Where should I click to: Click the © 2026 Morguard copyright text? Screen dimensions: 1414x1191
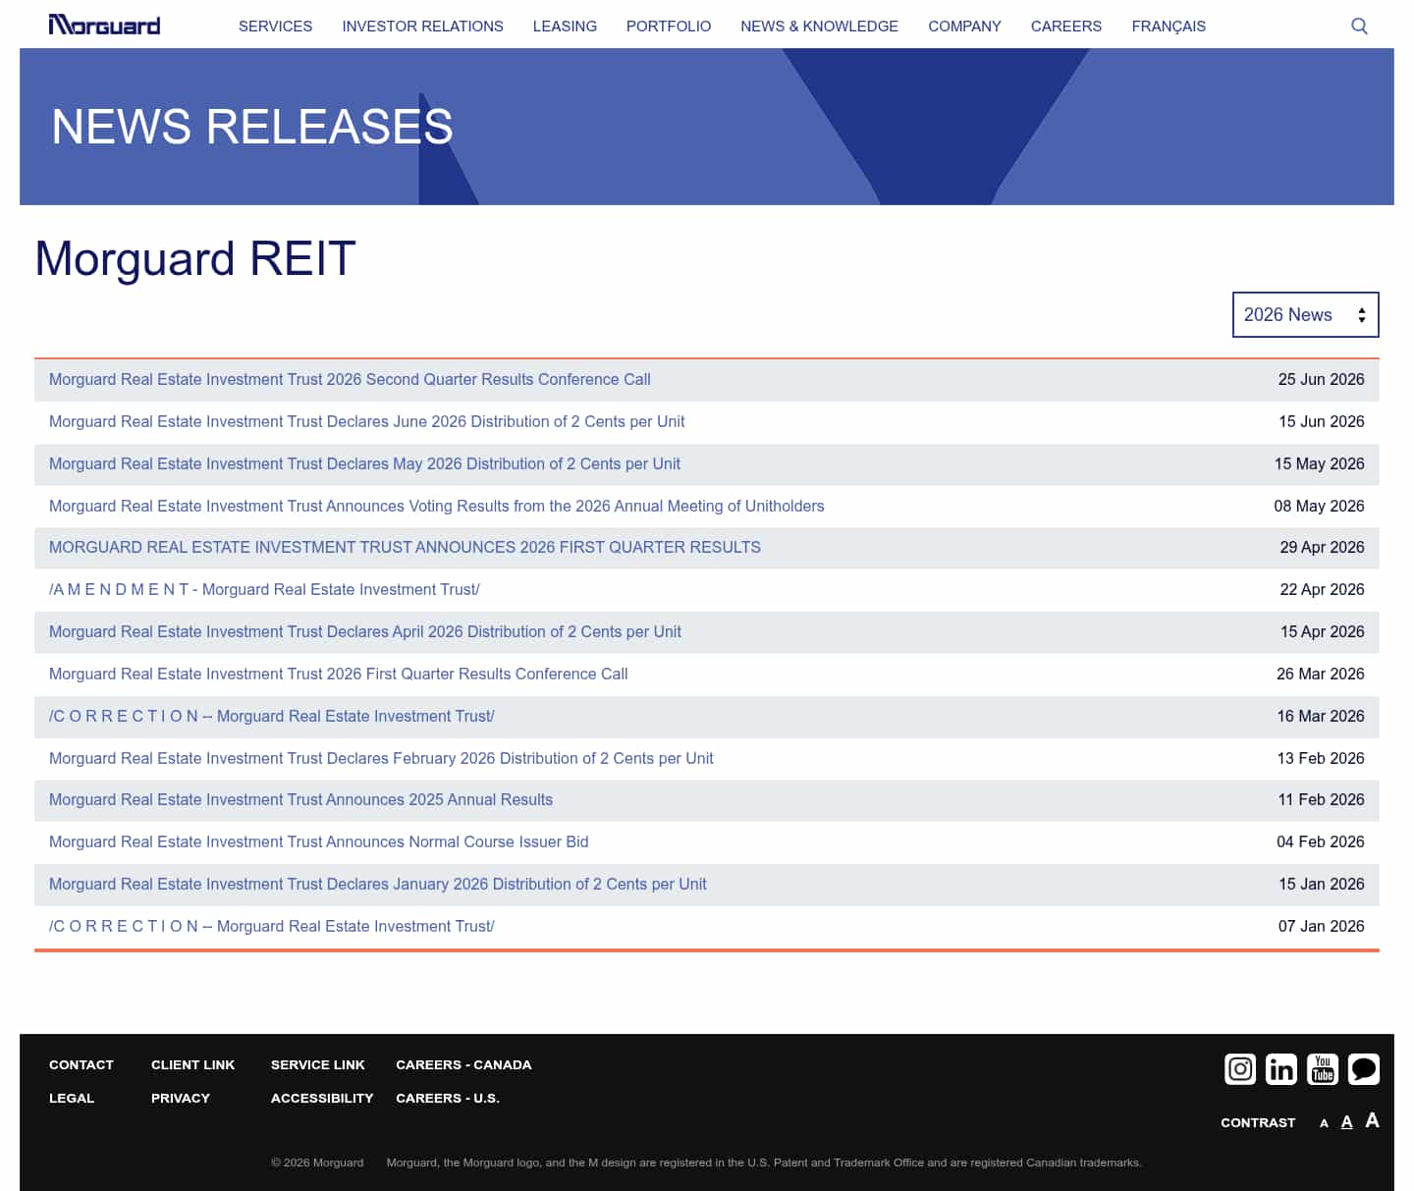pyautogui.click(x=317, y=1163)
